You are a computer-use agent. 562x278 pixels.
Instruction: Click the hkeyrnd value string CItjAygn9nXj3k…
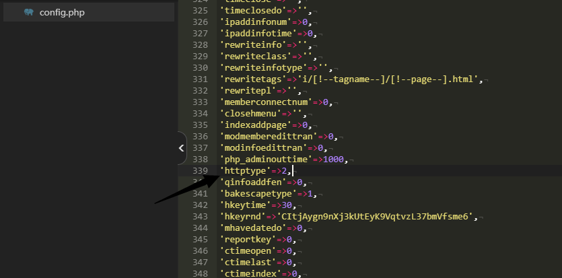pos(376,217)
